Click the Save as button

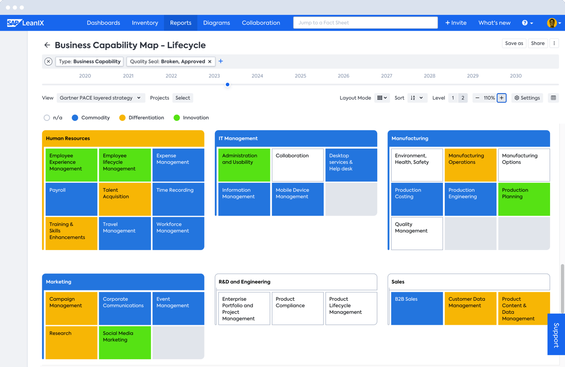coord(514,43)
